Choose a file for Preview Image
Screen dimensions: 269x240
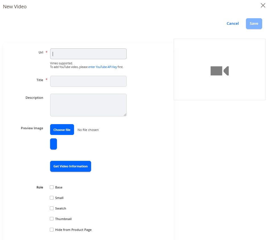62,130
